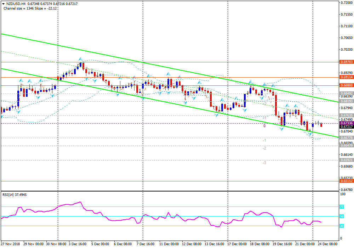Click the 27 Nov 2018 date label
This screenshot has width=354, height=248.
point(10,244)
